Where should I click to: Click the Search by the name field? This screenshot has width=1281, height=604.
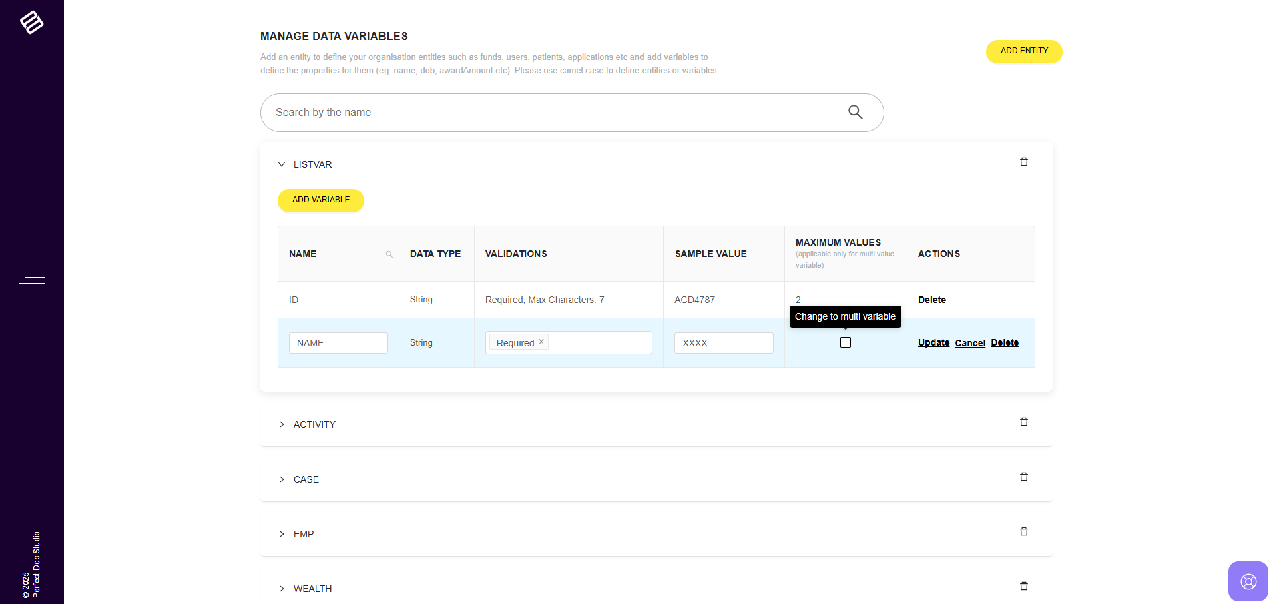click(x=554, y=113)
